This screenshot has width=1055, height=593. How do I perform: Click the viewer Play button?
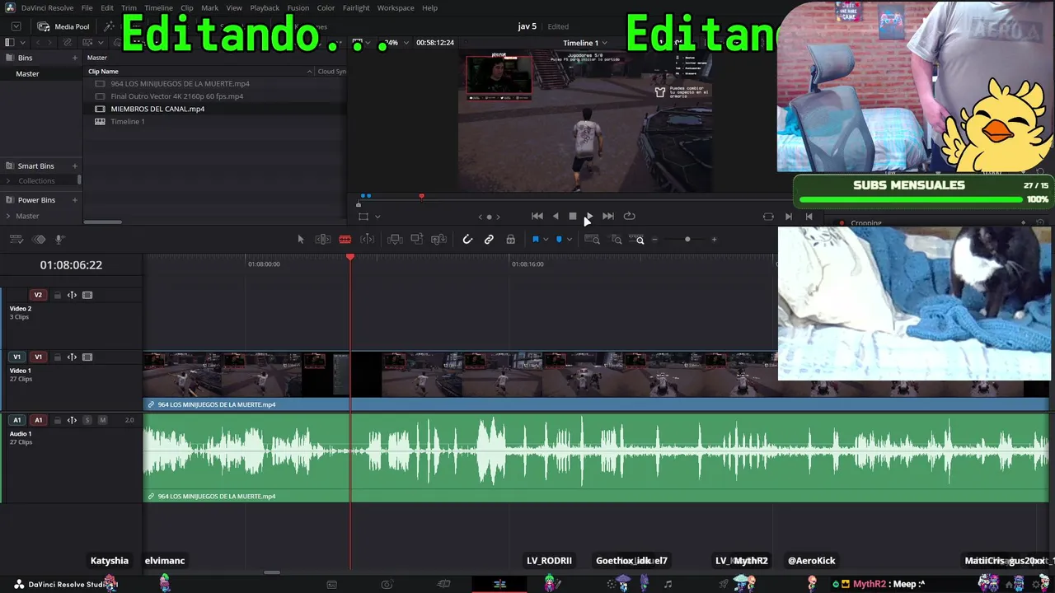[588, 217]
